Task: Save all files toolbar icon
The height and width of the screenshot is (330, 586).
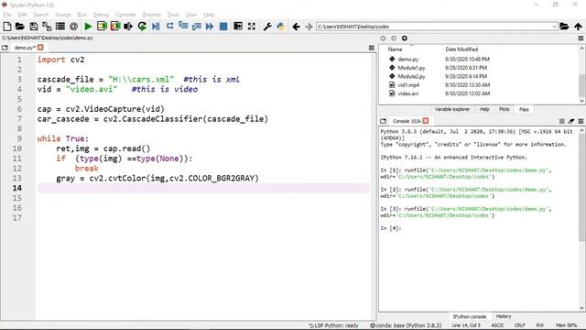Action: [x=47, y=27]
